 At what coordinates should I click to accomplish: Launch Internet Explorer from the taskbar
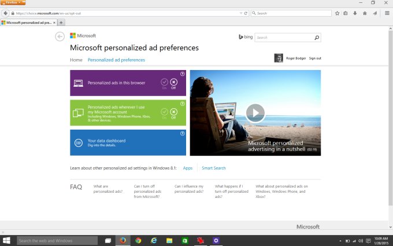(x=154, y=240)
